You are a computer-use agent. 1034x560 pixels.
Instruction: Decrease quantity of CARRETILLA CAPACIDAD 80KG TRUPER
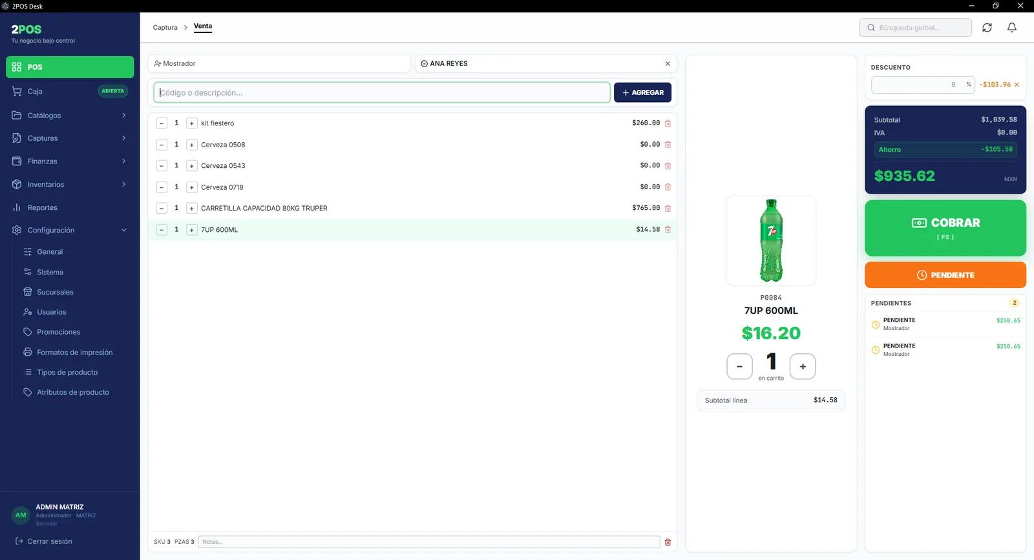[x=162, y=209]
